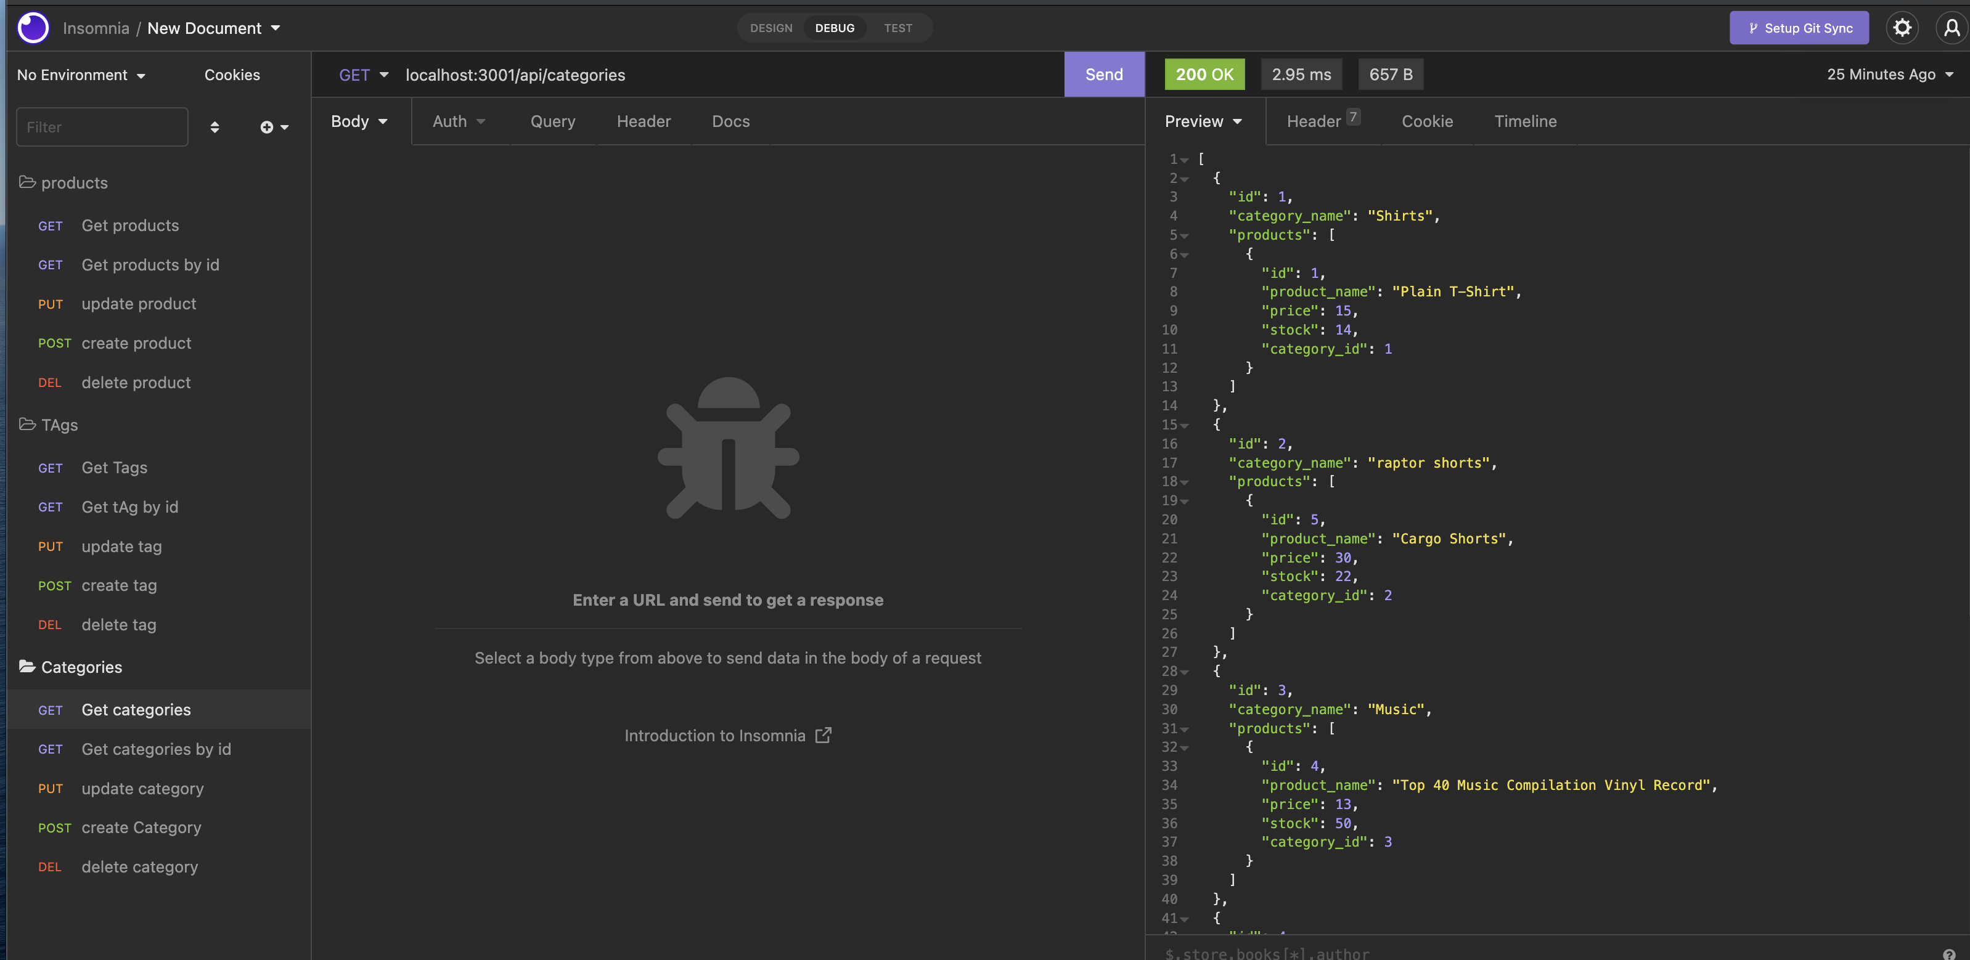The height and width of the screenshot is (960, 1970).
Task: Open the request Docs tab
Action: coord(730,121)
